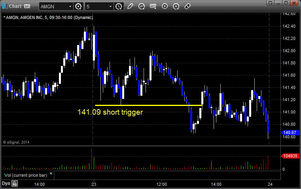This screenshot has height=189, width=301.
Task: Click the 142.00 price axis label
Action: 289,51
